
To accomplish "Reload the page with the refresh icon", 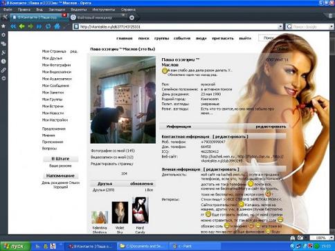I will pyautogui.click(x=48, y=26).
